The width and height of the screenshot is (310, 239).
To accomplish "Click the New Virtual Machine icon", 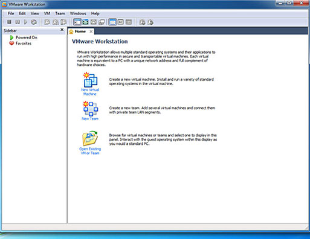I will [x=90, y=80].
